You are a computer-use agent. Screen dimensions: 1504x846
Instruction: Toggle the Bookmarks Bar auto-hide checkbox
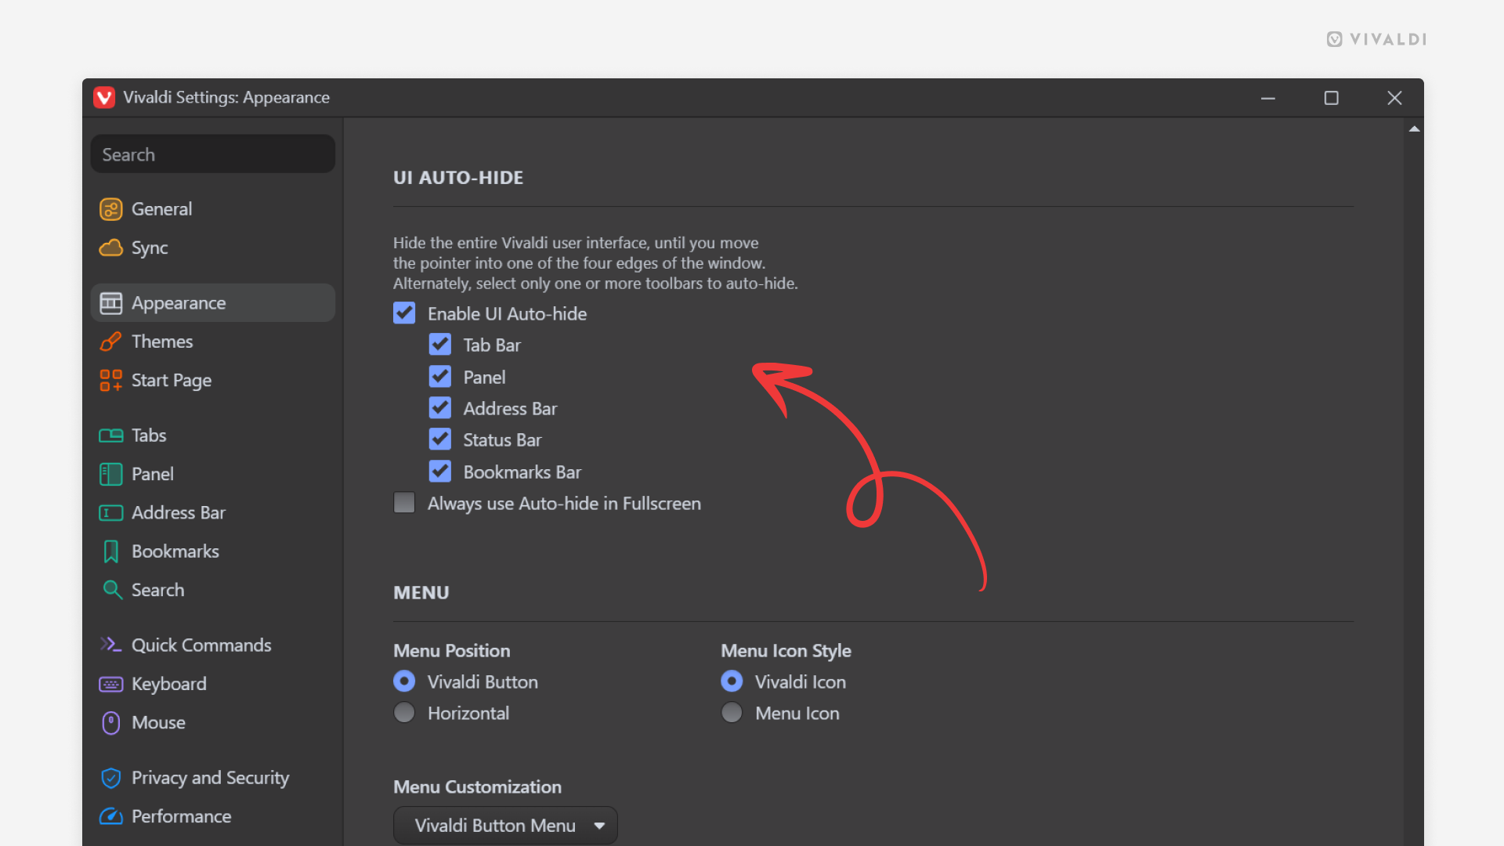pos(440,472)
